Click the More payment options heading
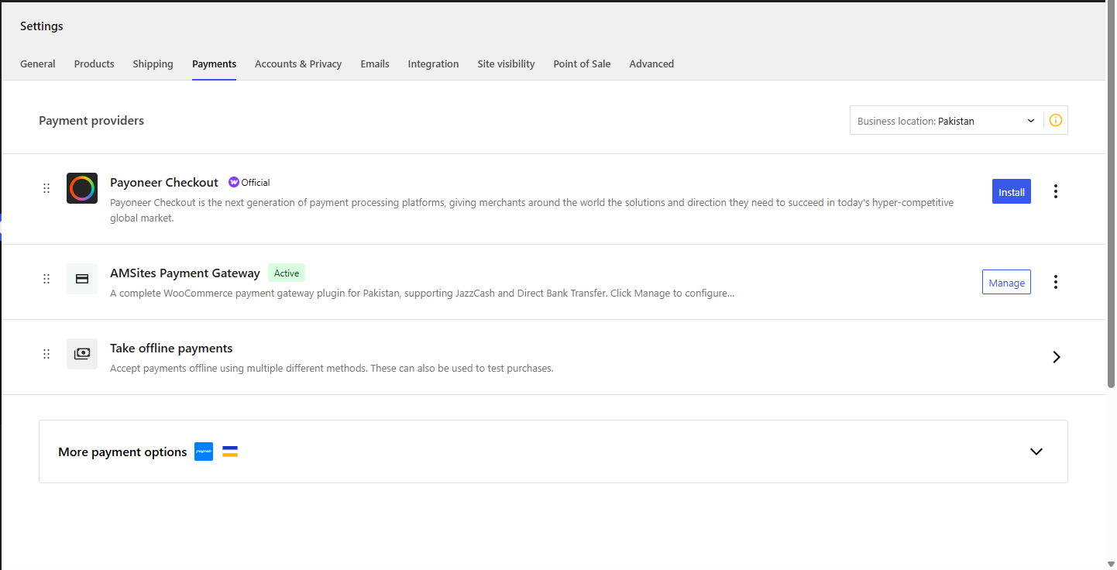The image size is (1117, 570). coord(122,452)
